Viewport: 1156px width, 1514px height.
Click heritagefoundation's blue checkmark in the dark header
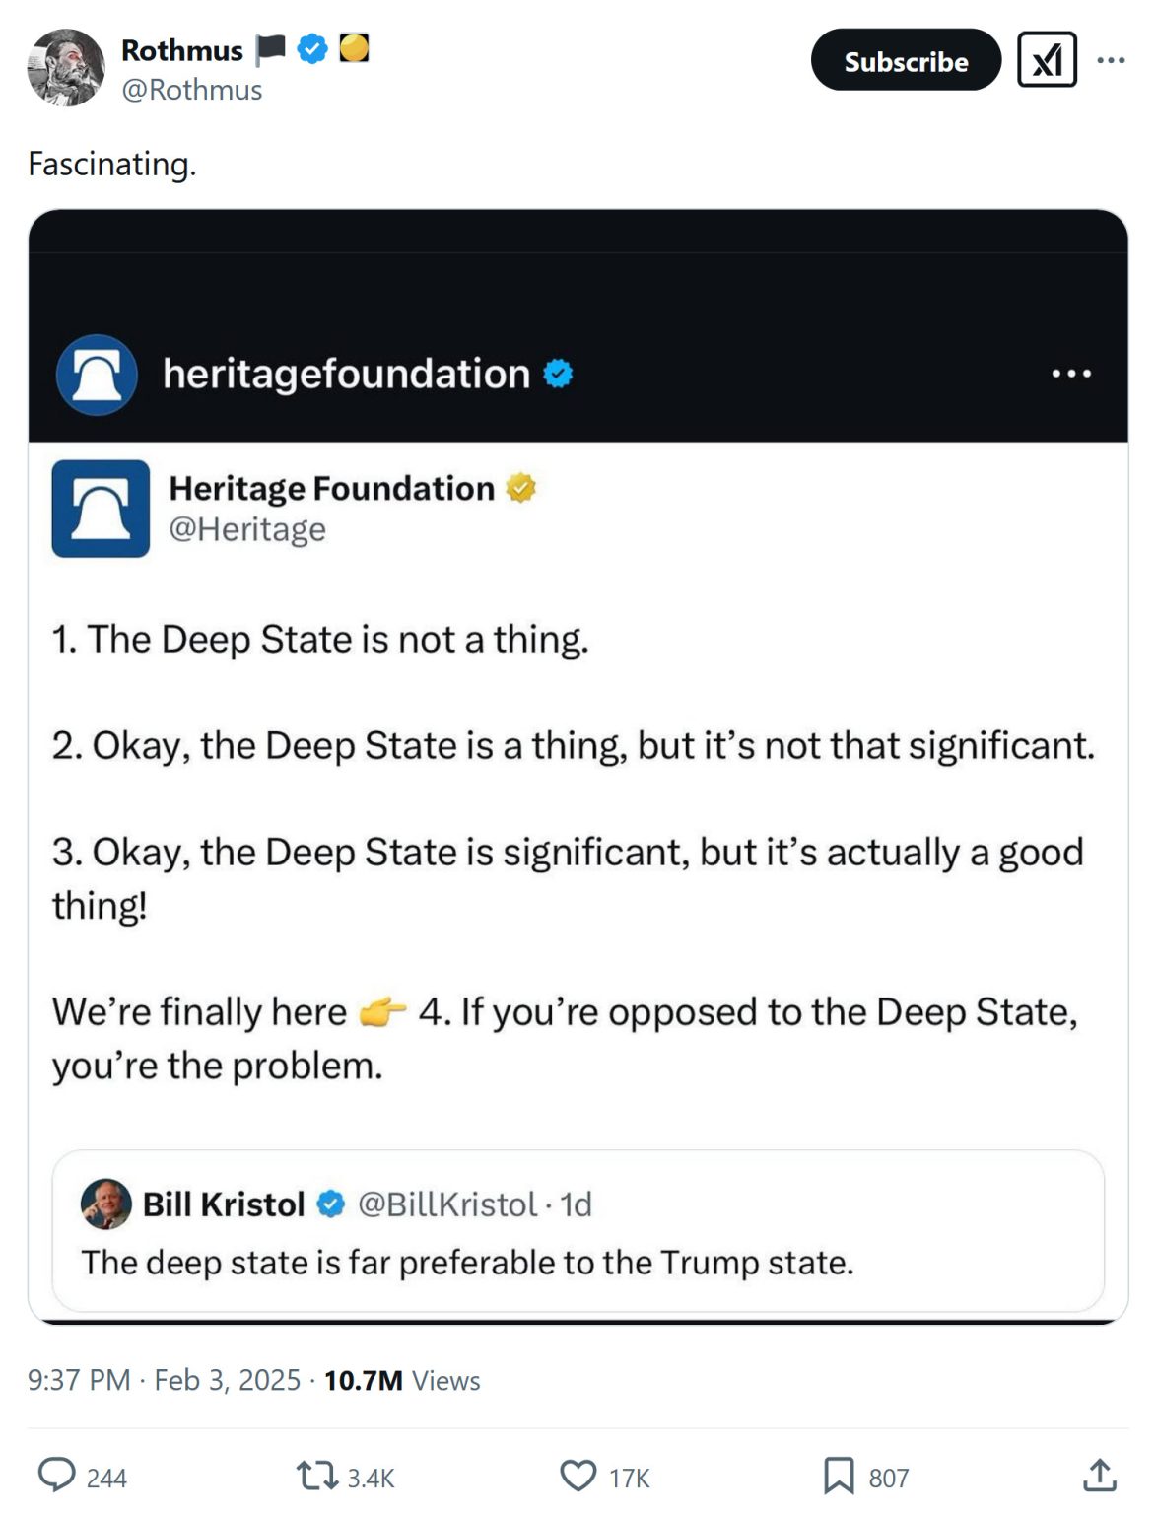(x=558, y=373)
